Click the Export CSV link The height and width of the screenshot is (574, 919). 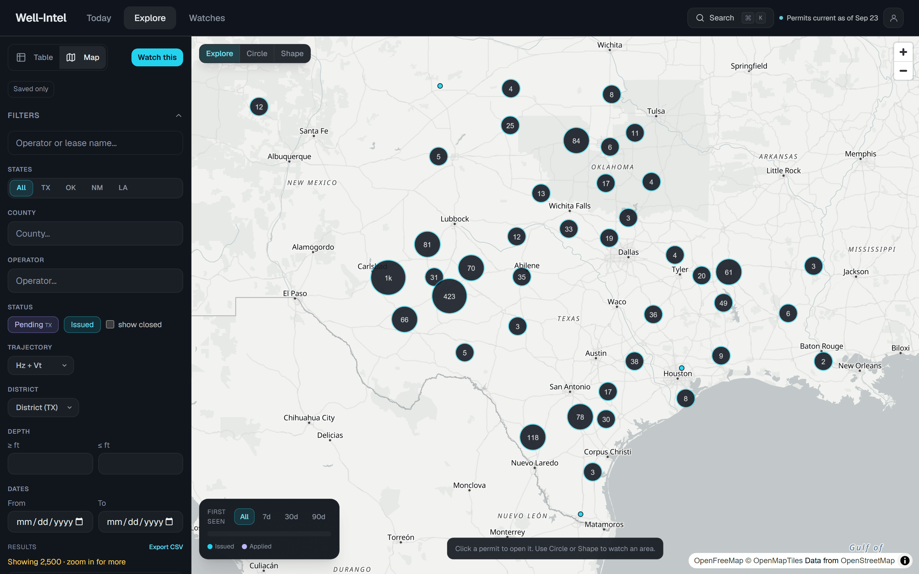click(x=166, y=547)
